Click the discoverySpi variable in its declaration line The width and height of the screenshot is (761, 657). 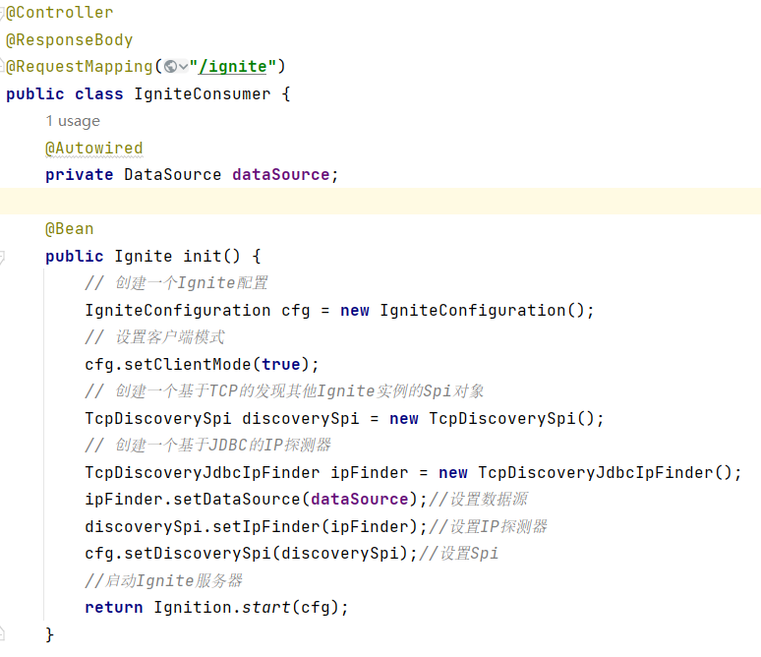pyautogui.click(x=301, y=419)
